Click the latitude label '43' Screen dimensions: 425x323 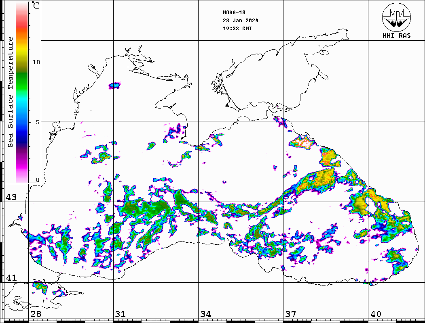11,197
